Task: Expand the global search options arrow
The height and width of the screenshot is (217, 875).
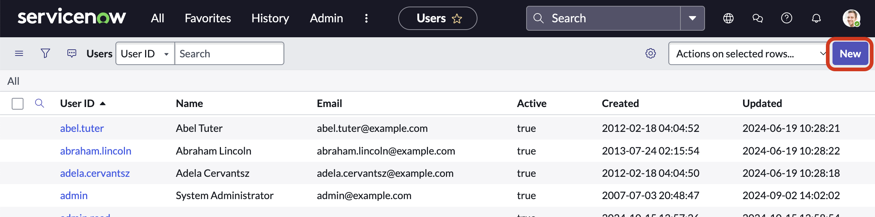Action: coord(693,18)
